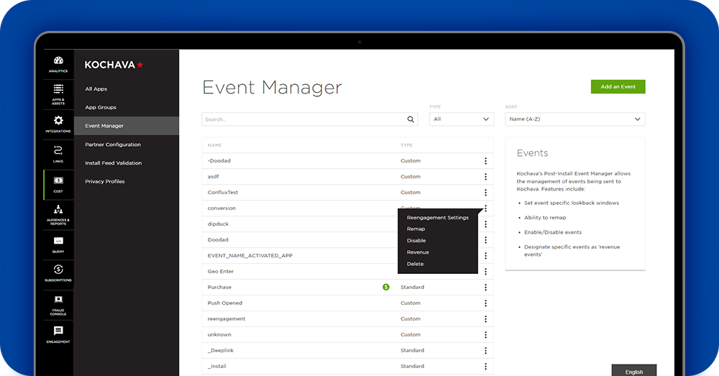
Task: Select the Geo Enter event name
Action: click(221, 272)
